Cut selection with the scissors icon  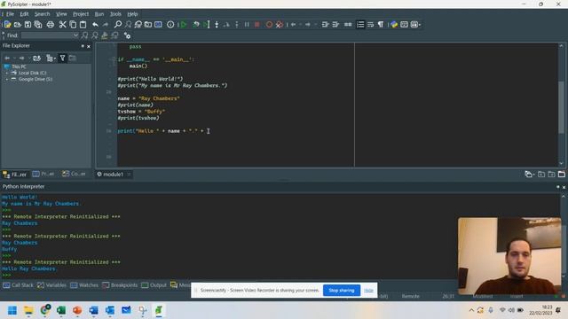click(63, 25)
